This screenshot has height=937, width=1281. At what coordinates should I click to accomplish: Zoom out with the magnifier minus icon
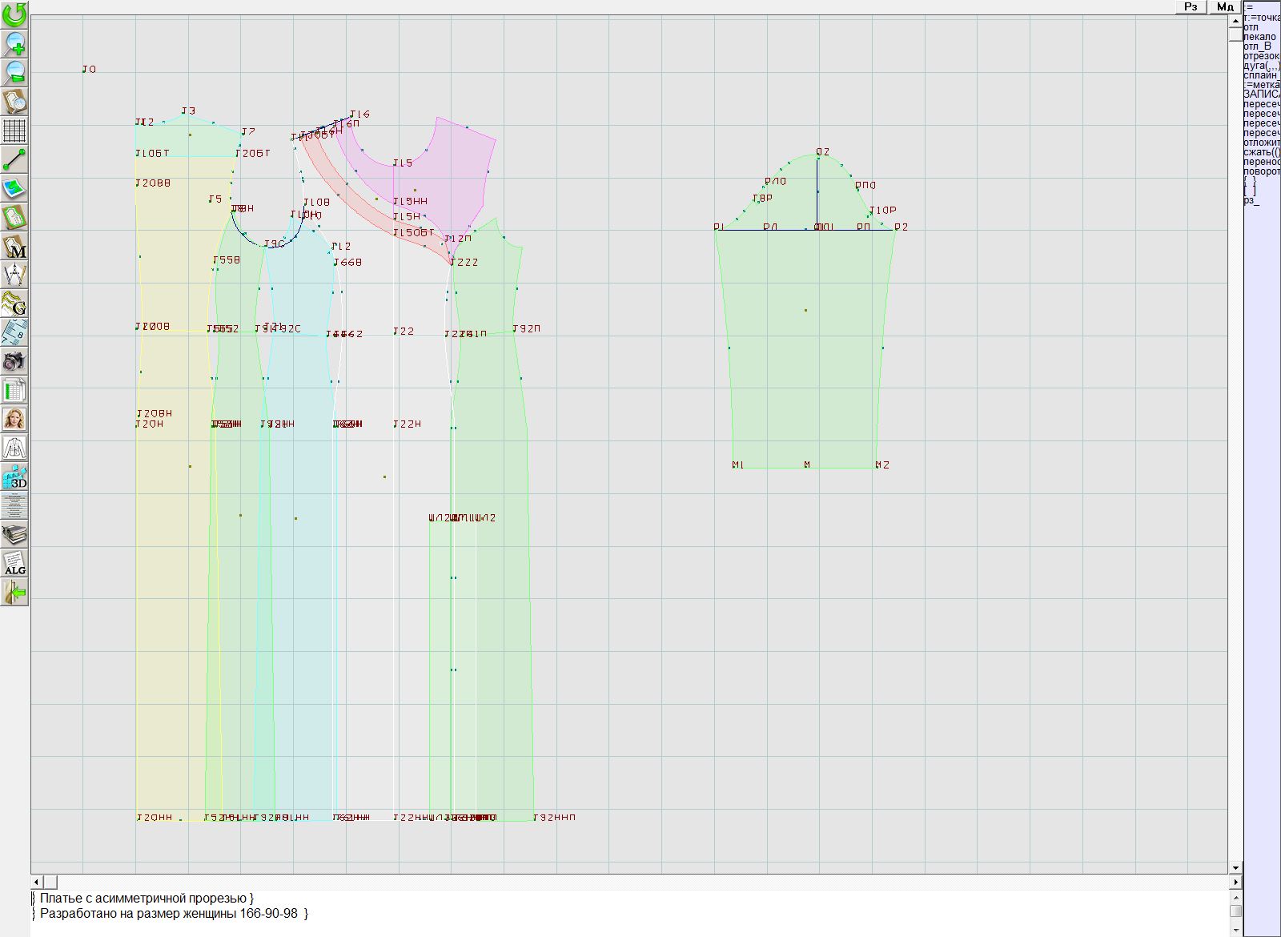(x=14, y=72)
